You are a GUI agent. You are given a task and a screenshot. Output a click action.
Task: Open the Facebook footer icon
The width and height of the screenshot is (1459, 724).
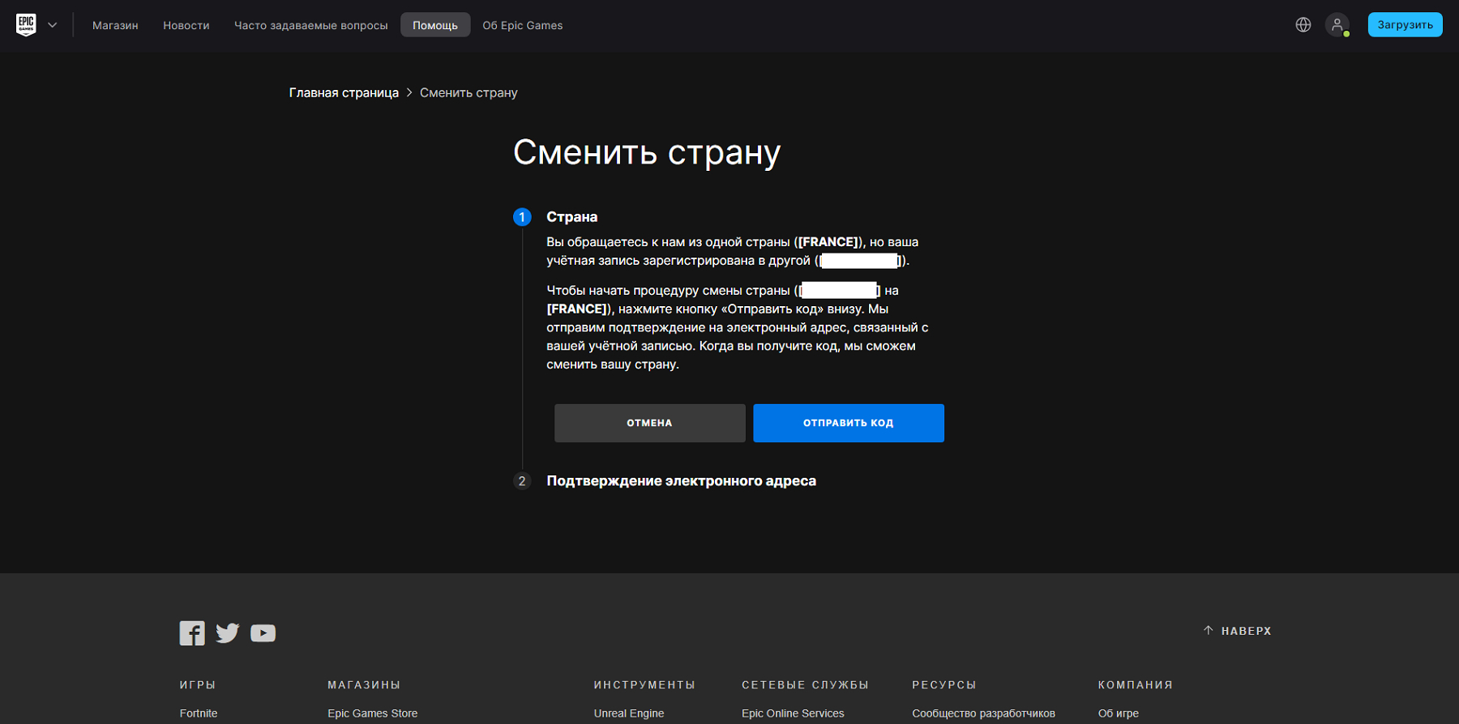pyautogui.click(x=192, y=633)
